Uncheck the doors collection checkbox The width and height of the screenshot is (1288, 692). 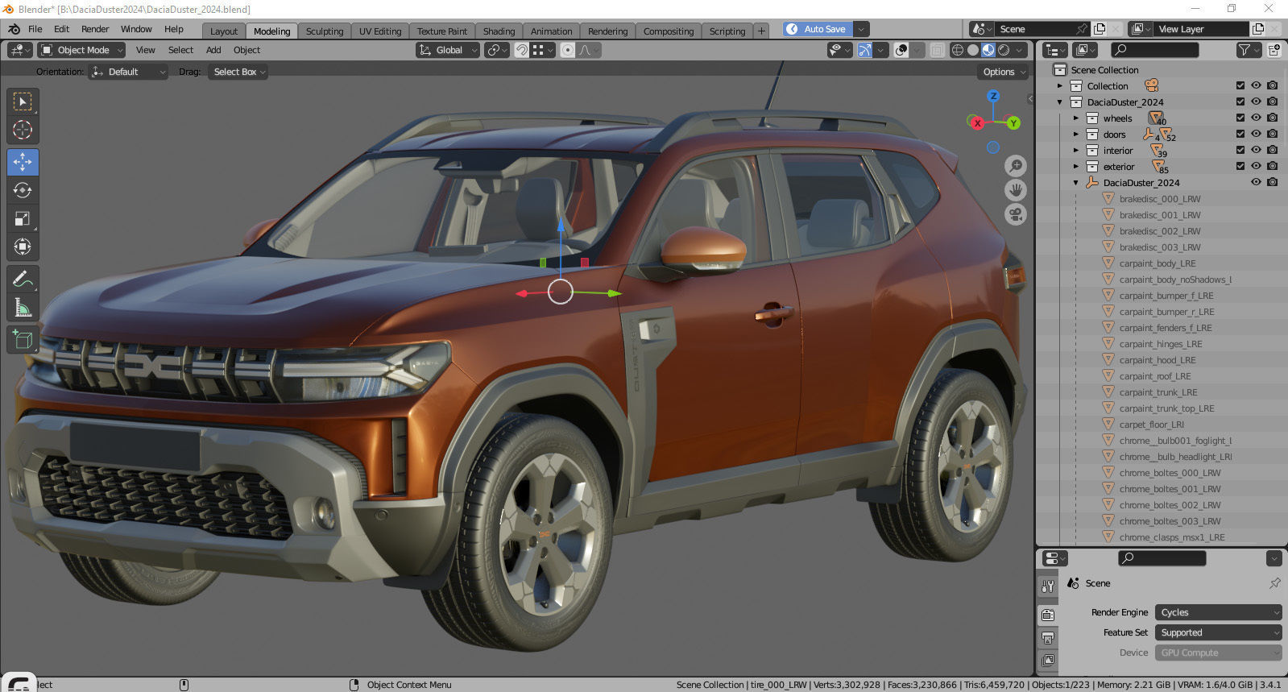pos(1240,134)
